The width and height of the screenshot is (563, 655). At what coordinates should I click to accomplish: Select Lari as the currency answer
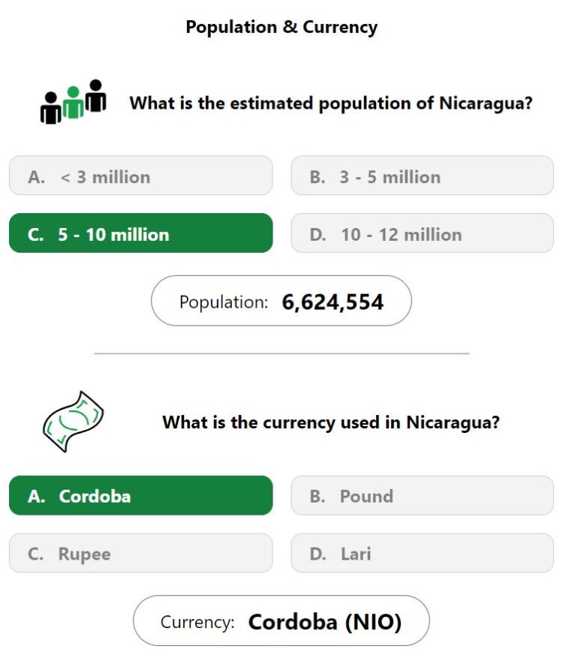tap(422, 553)
